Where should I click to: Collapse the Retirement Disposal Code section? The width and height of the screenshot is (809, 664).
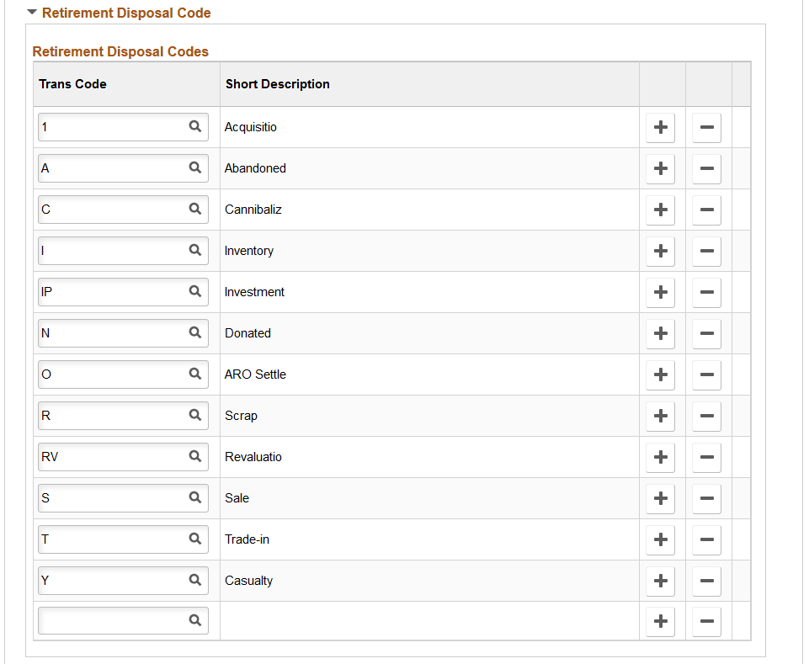click(30, 13)
